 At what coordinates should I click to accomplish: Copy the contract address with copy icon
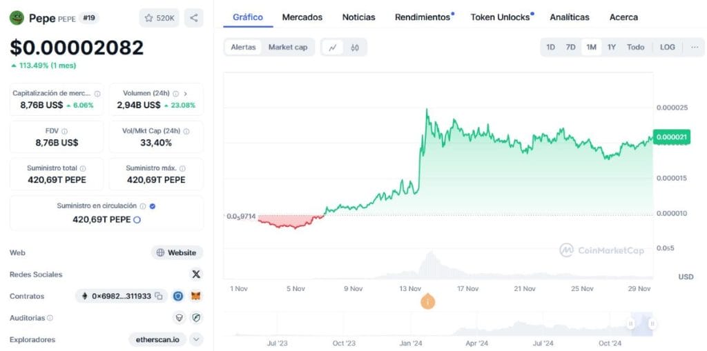coord(159,296)
